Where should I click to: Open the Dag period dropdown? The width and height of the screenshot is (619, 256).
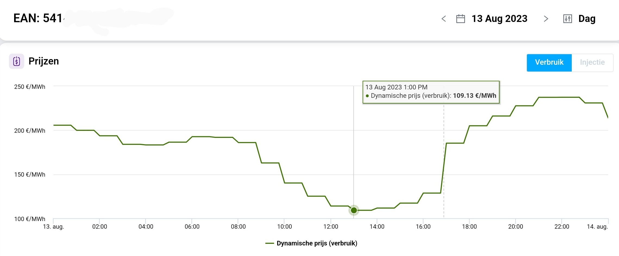point(587,19)
